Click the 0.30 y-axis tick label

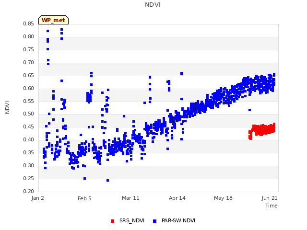(x=28, y=165)
